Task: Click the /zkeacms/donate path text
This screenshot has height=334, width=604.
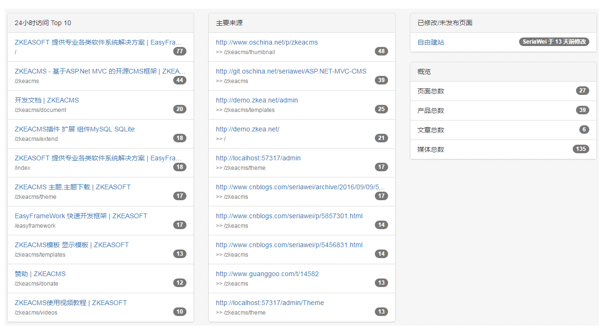Action: 37,284
